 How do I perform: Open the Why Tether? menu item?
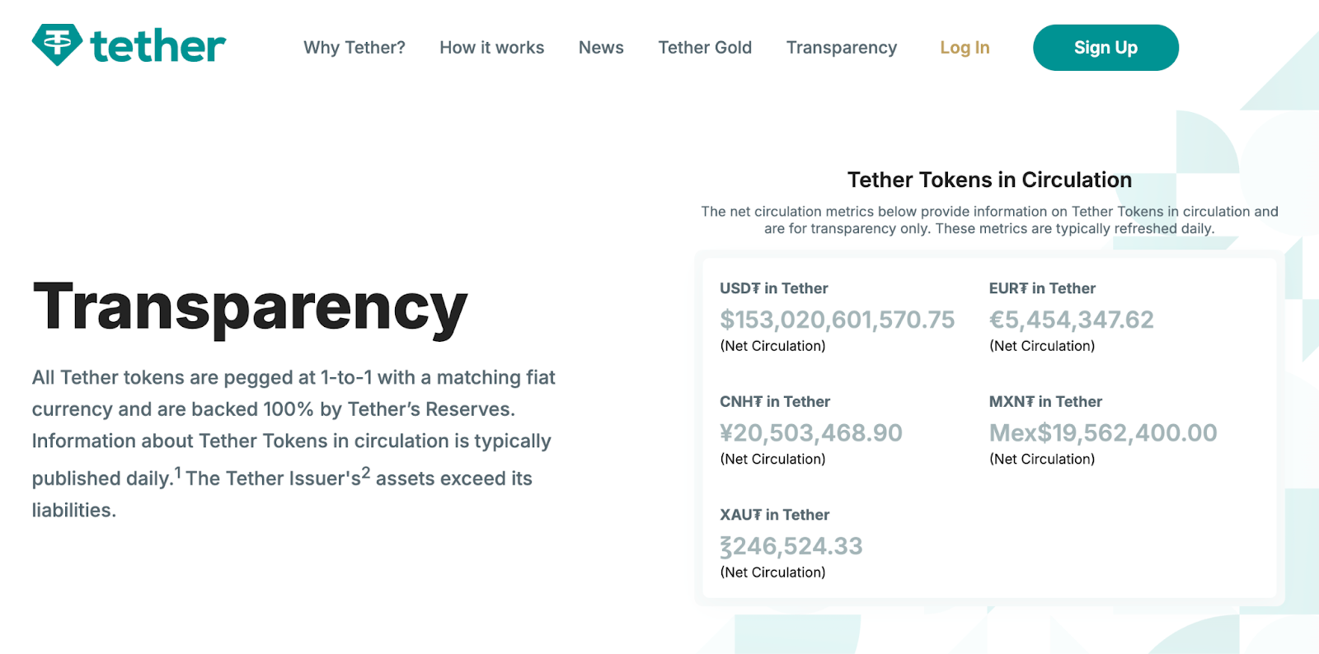click(354, 48)
